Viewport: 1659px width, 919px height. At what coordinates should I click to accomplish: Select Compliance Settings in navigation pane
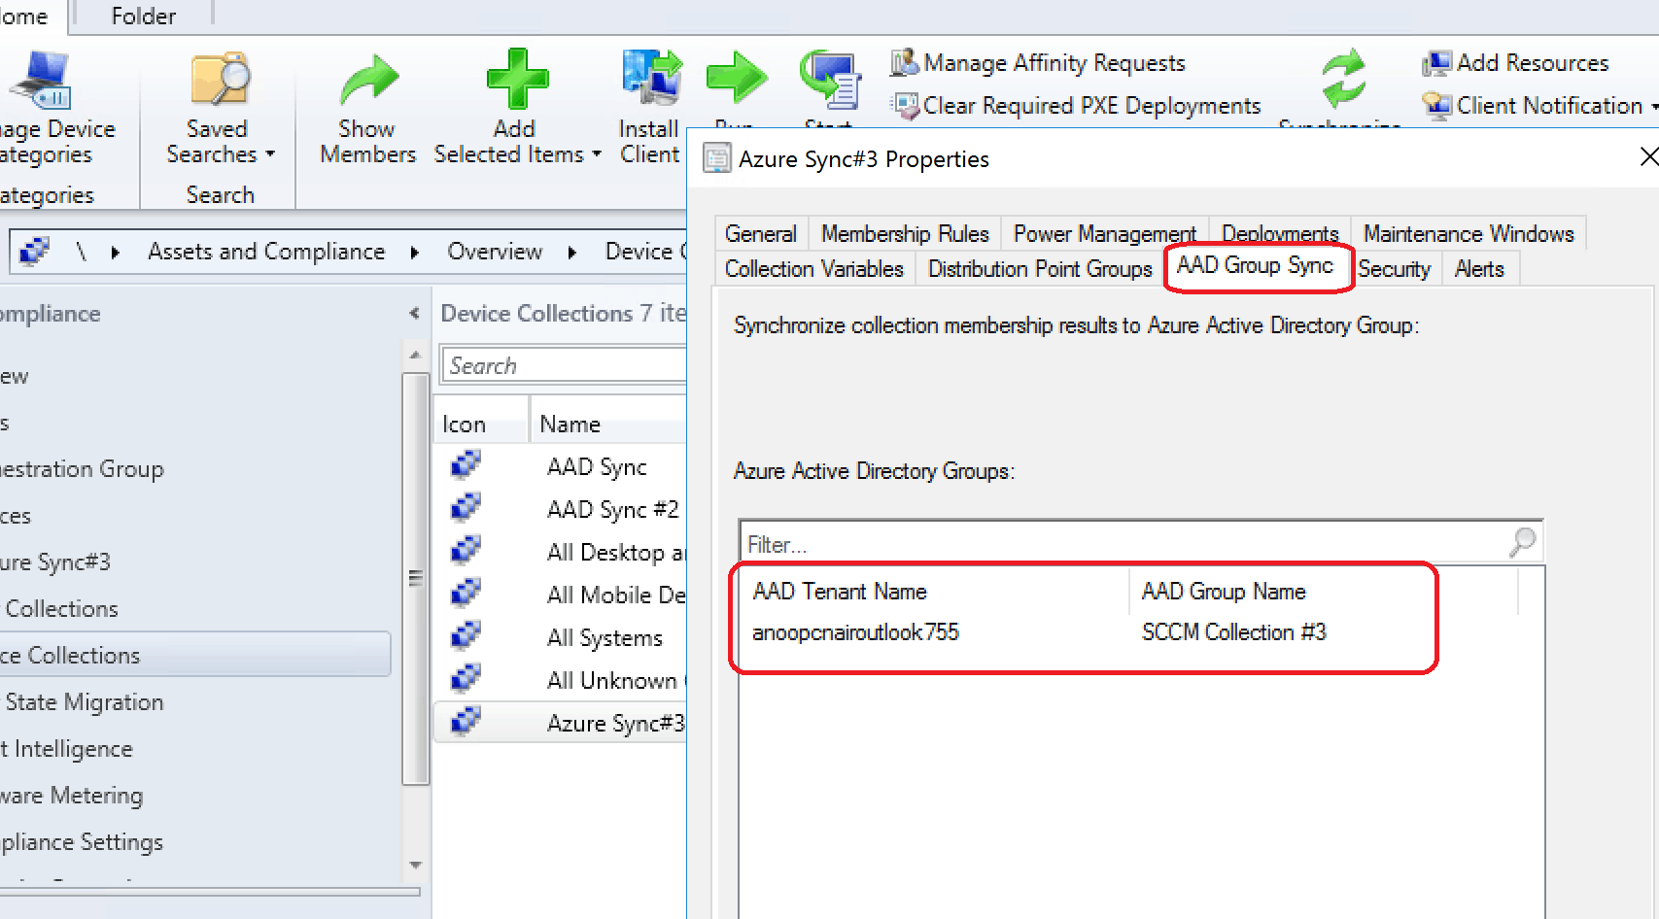81,842
